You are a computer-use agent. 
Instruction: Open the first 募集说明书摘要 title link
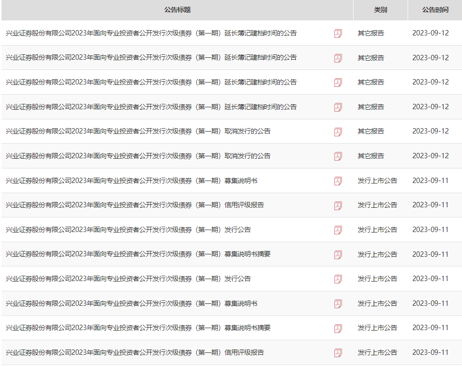tap(138, 254)
